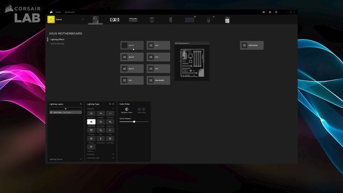Image resolution: width=343 pixels, height=193 pixels.
Task: Select the ASUS motherboard device tab
Action: pos(95,20)
